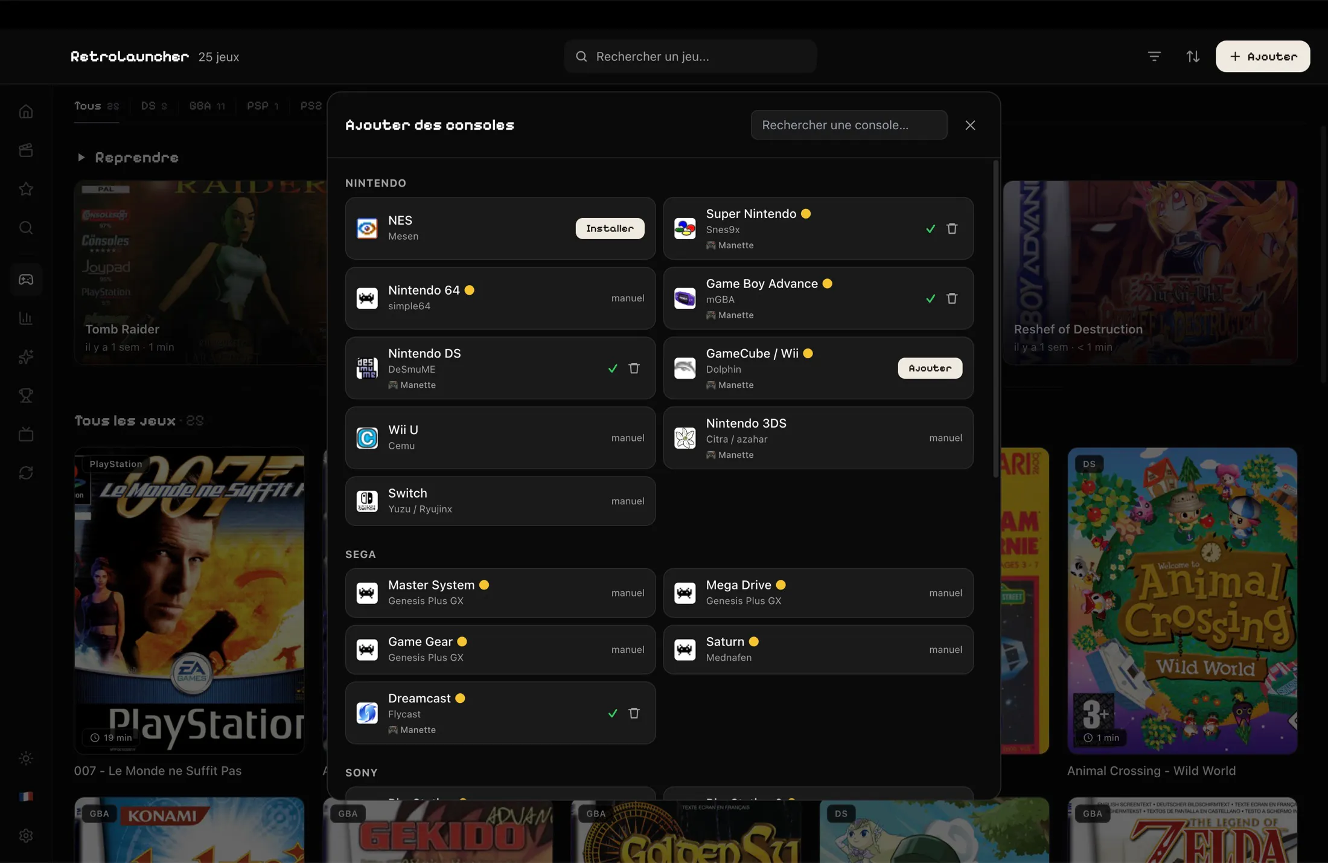
Task: Delete Dreamcast using trash icon
Action: (634, 713)
